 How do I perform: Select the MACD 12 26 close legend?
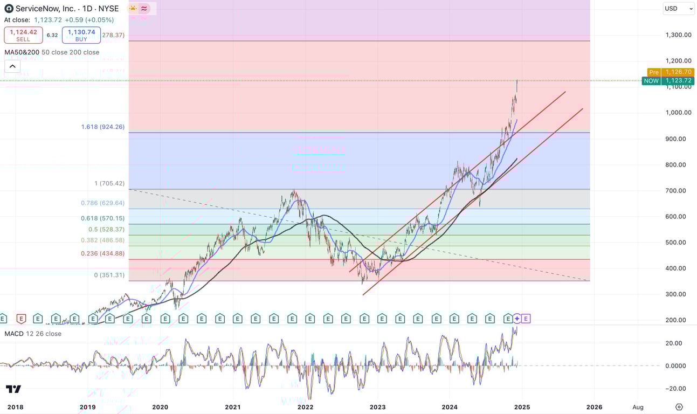tap(33, 334)
